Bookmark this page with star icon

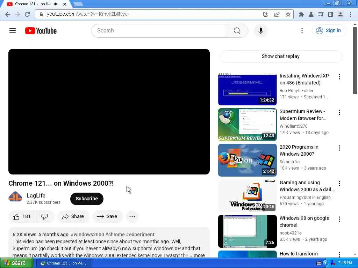tap(288, 14)
